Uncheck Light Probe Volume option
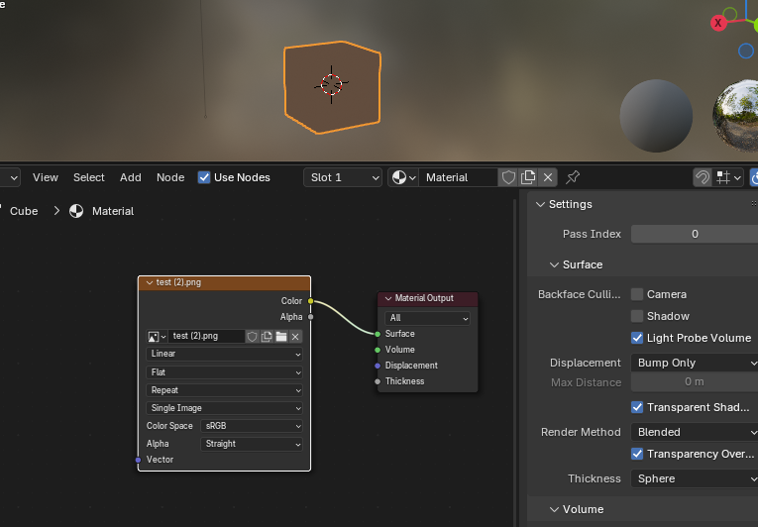 pos(637,338)
